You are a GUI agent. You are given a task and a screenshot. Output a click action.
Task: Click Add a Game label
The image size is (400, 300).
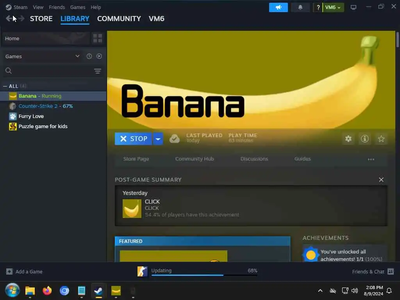pos(29,272)
